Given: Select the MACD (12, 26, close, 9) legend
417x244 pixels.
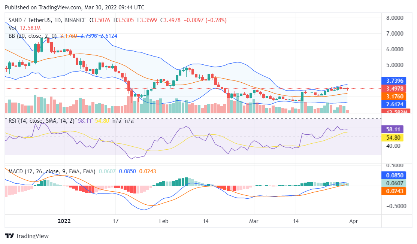Looking at the screenshot, I should tap(52, 171).
